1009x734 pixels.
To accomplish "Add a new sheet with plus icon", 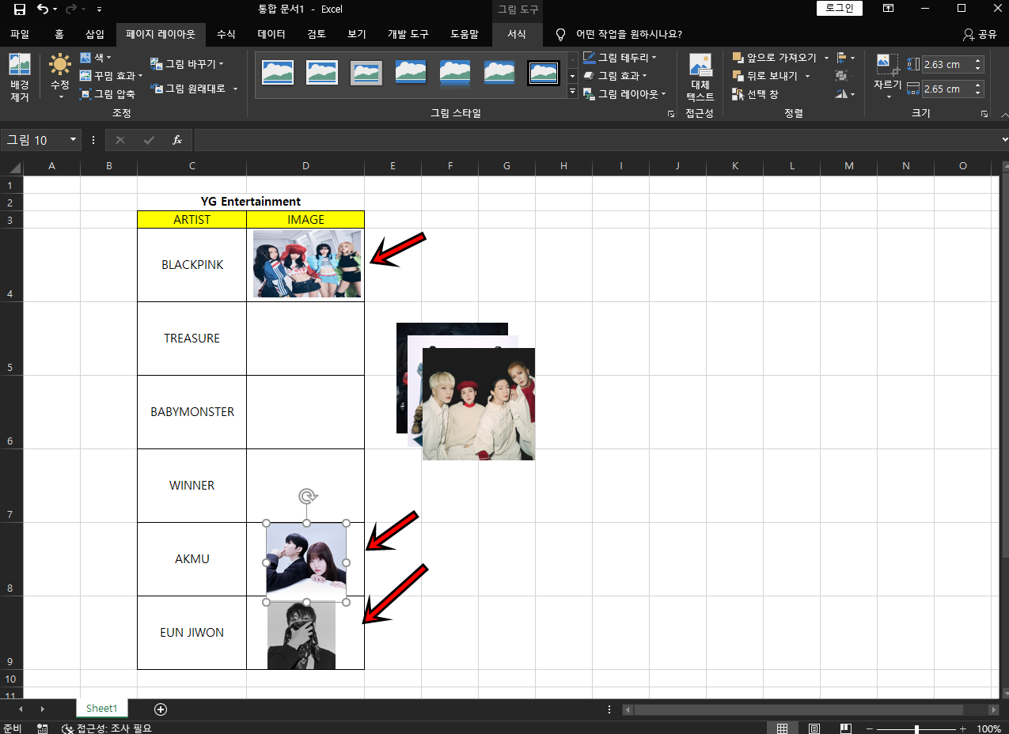I will point(161,709).
